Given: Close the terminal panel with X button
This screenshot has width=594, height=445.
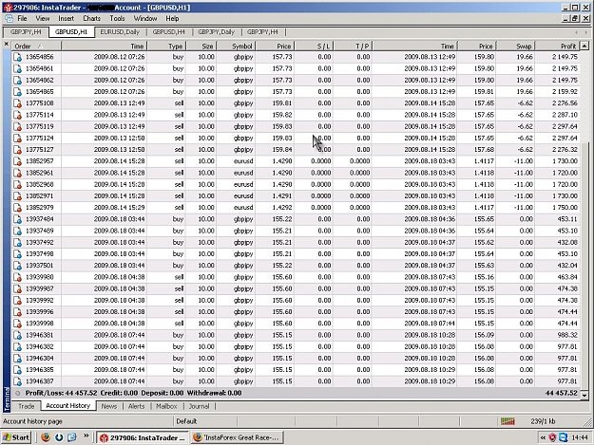Looking at the screenshot, I should pos(6,45).
